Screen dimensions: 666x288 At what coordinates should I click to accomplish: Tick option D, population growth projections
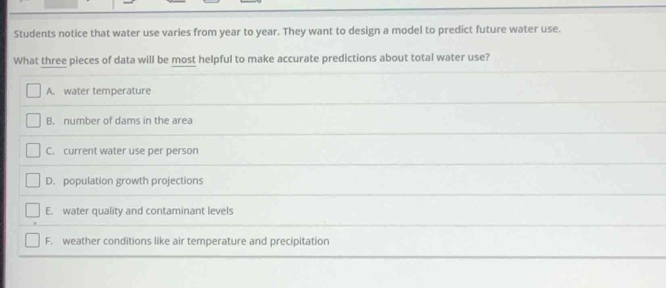pos(33,180)
